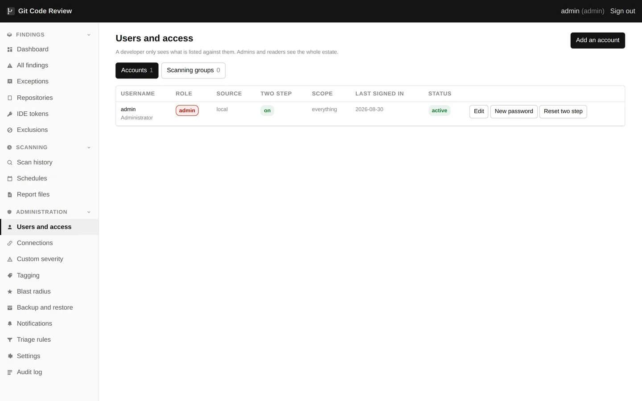642x401 pixels.
Task: Click the Git Code Review logo icon
Action: pos(10,11)
